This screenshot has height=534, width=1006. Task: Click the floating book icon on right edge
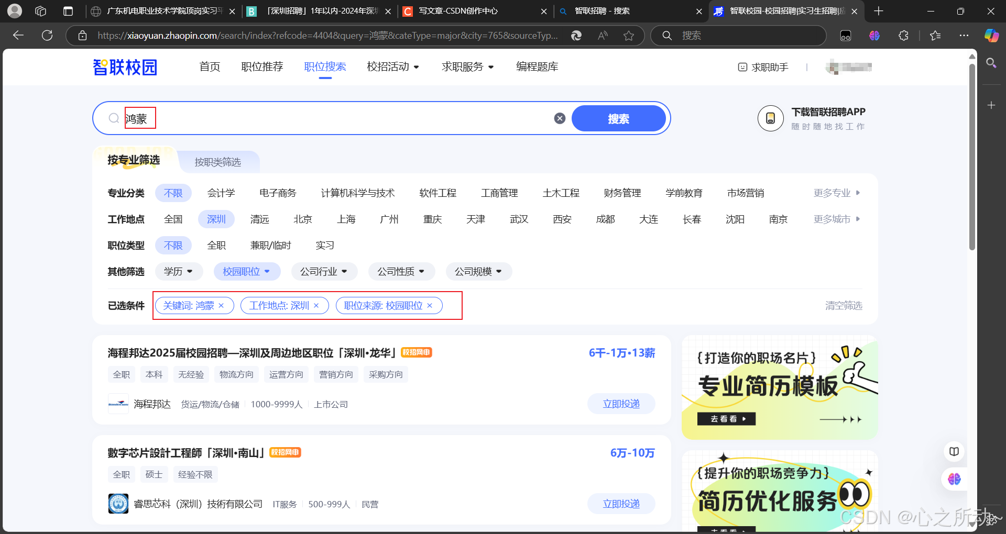pyautogui.click(x=954, y=451)
